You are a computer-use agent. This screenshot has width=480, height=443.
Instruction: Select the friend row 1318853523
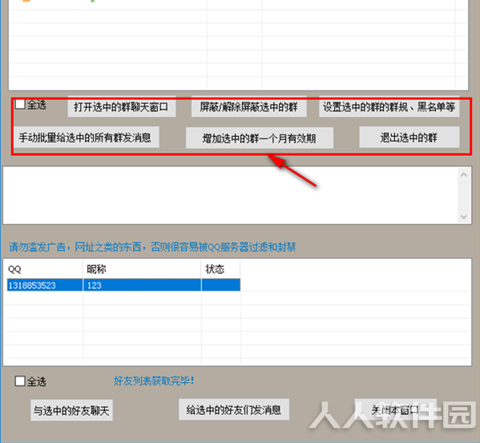coord(123,285)
